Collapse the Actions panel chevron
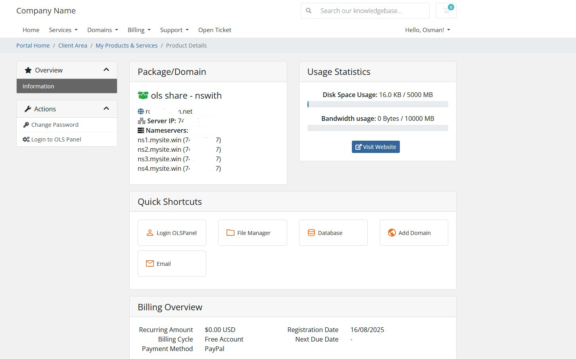Screen dimensions: 576x359 (x=106, y=109)
